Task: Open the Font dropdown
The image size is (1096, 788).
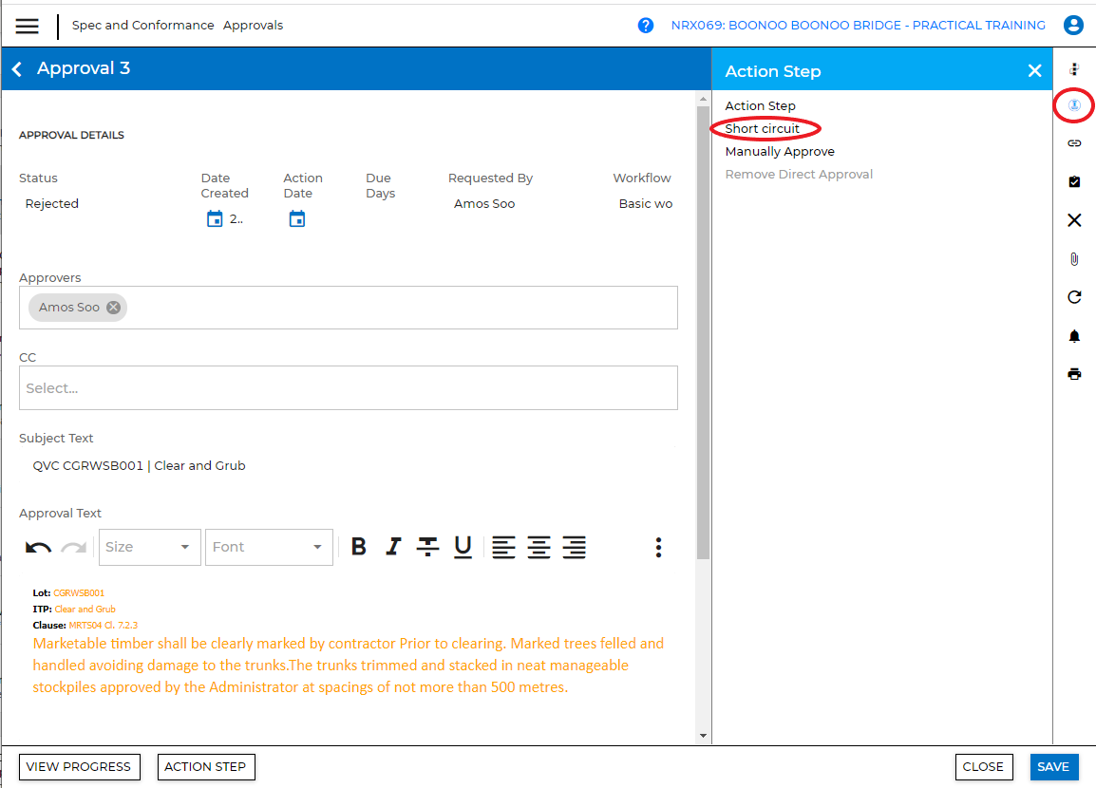Action: [x=268, y=547]
